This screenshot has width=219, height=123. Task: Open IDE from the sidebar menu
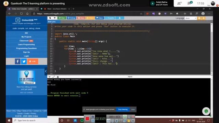[x=26, y=33]
